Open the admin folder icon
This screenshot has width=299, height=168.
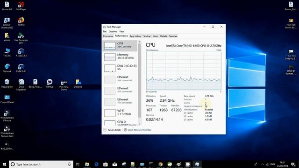[7, 37]
